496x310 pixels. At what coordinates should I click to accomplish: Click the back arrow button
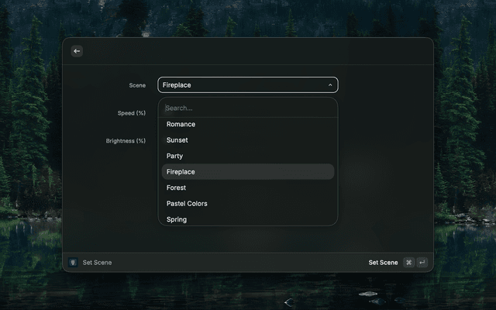click(77, 51)
